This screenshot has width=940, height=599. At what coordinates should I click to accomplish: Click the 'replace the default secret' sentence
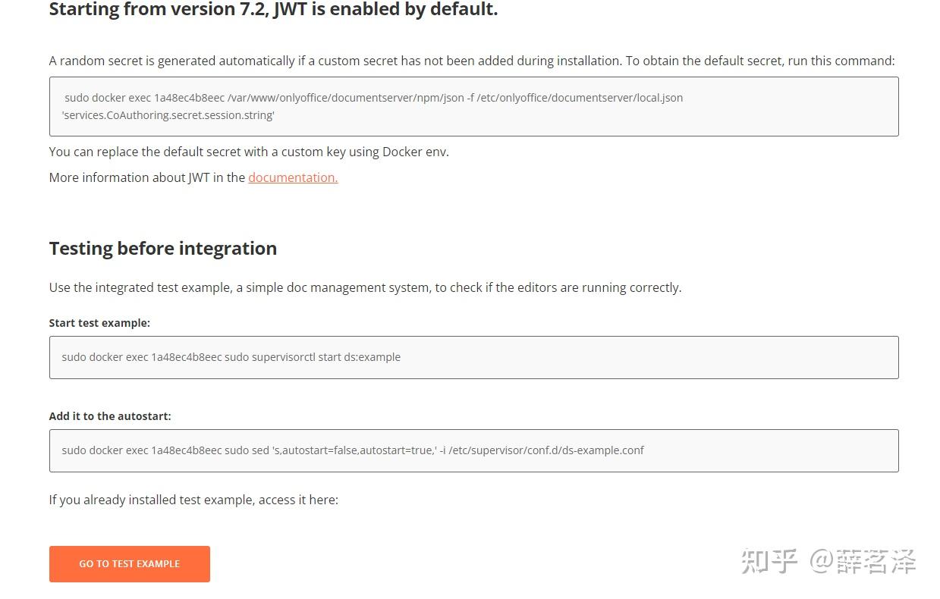(x=249, y=152)
